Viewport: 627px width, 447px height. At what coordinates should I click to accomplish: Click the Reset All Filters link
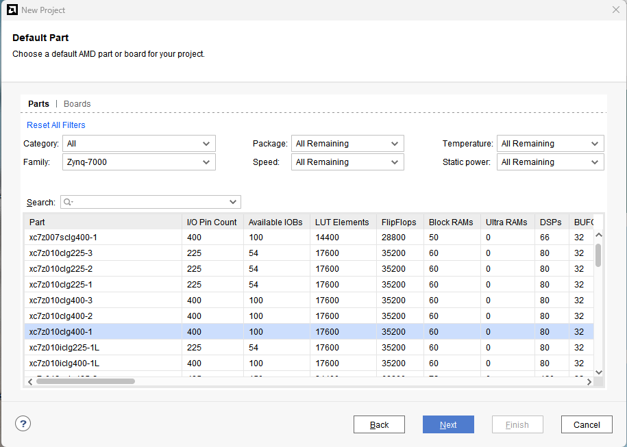[x=56, y=125]
